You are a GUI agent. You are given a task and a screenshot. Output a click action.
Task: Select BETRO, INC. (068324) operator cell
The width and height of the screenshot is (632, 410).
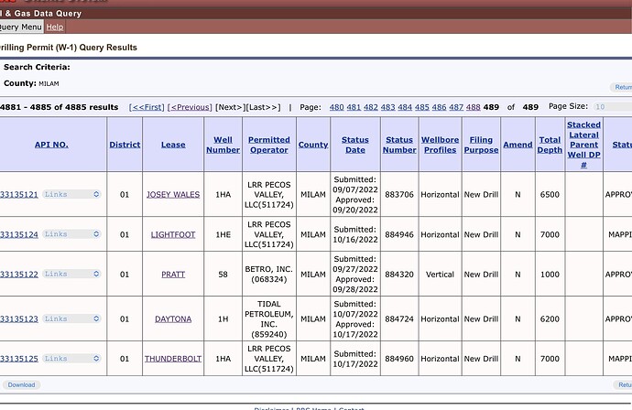[x=269, y=275]
